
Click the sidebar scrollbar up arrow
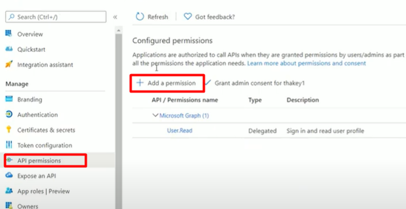pyautogui.click(x=118, y=30)
